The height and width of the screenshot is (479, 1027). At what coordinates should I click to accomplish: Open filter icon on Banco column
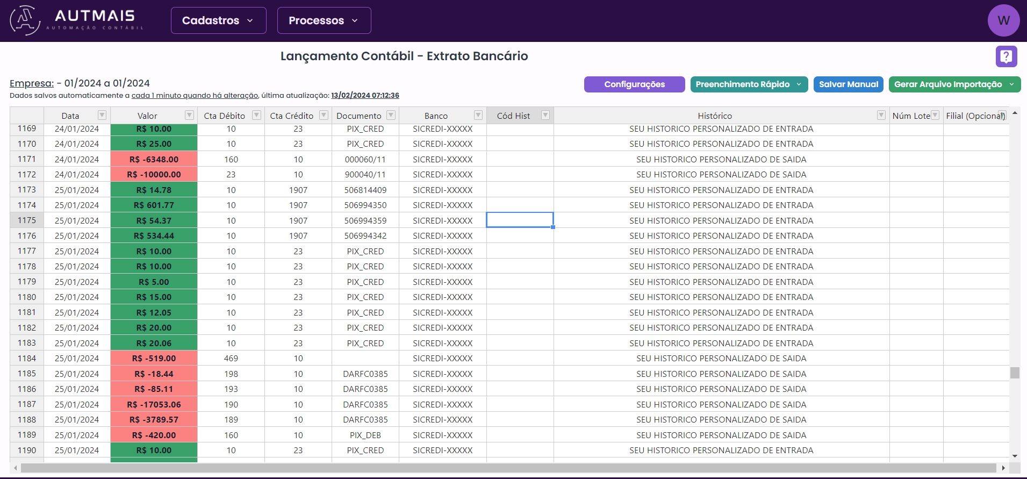478,115
